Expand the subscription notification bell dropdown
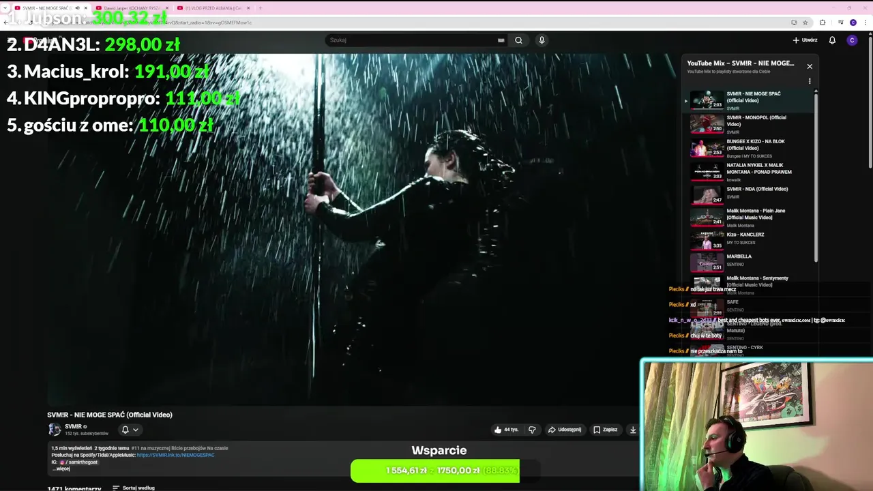873x491 pixels. [x=130, y=430]
